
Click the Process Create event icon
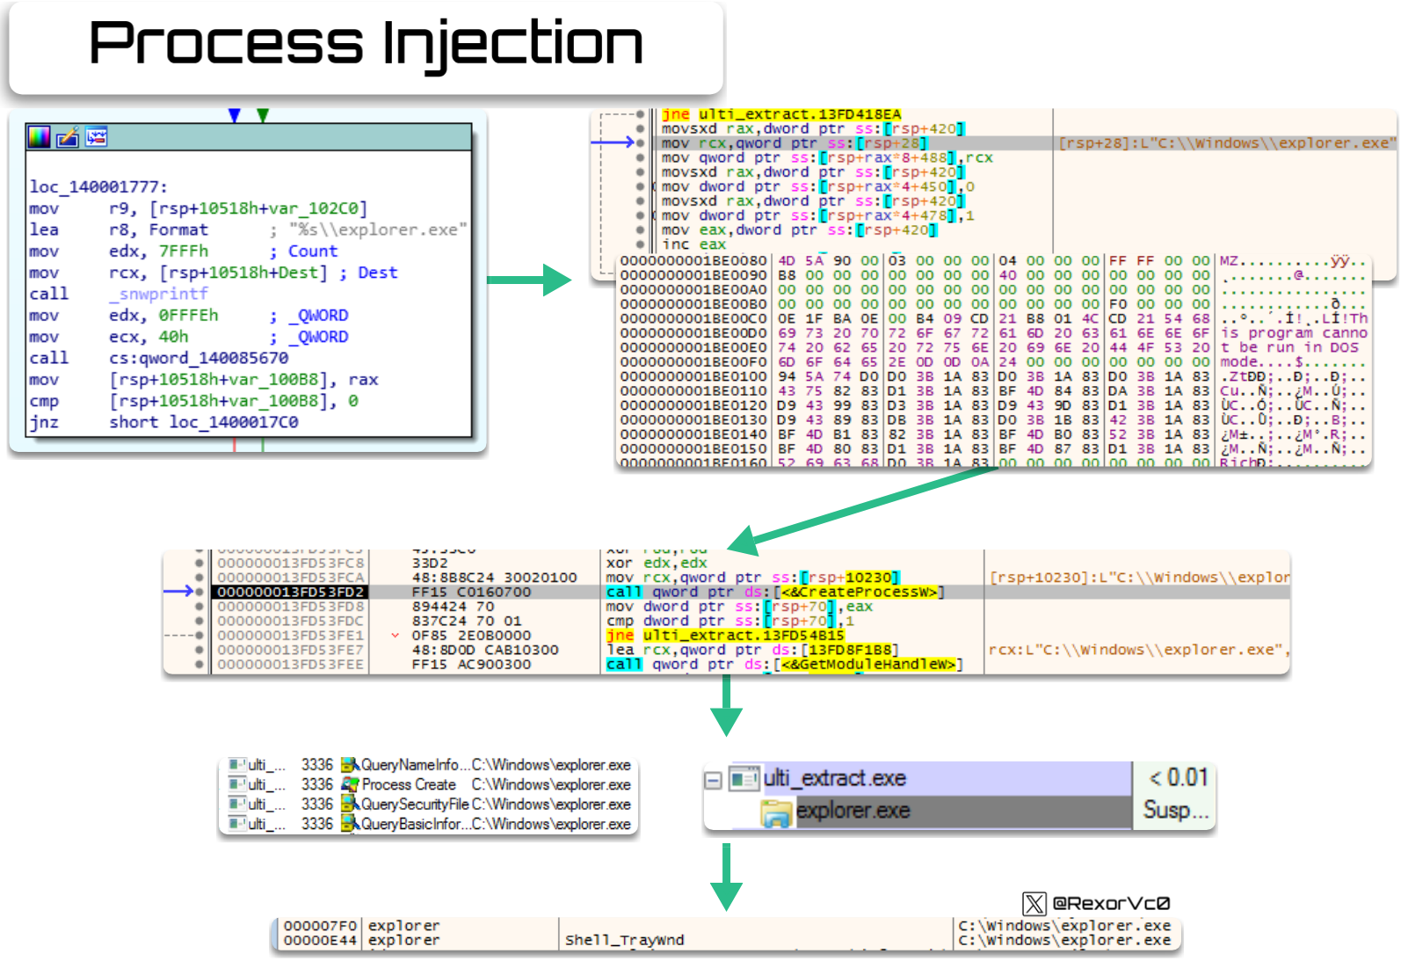click(x=350, y=784)
